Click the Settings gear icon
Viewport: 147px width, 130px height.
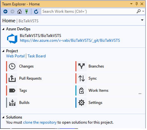[x=81, y=103]
